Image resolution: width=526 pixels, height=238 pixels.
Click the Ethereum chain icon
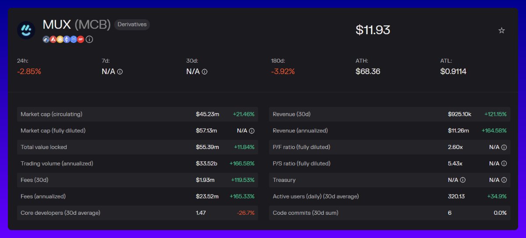[67, 39]
